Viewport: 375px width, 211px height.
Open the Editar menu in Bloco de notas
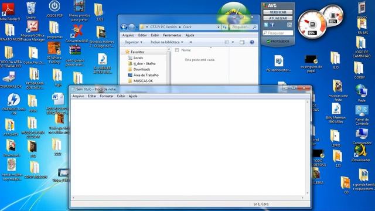pos(92,96)
